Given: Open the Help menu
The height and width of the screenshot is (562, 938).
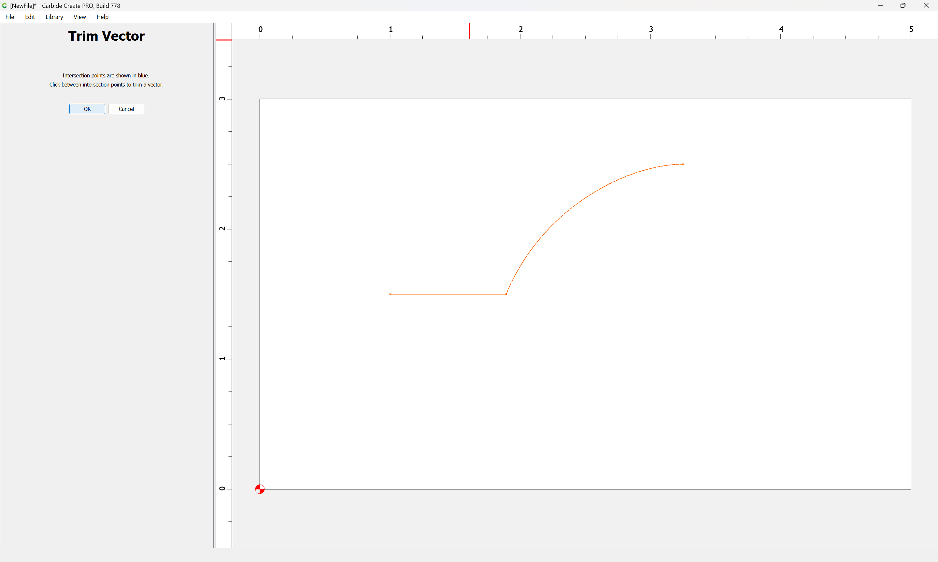Looking at the screenshot, I should [102, 17].
